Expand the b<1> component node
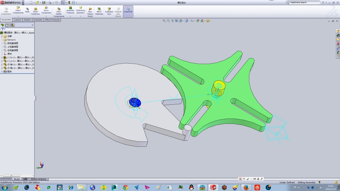The width and height of the screenshot is (340, 191). pyautogui.click(x=2, y=57)
